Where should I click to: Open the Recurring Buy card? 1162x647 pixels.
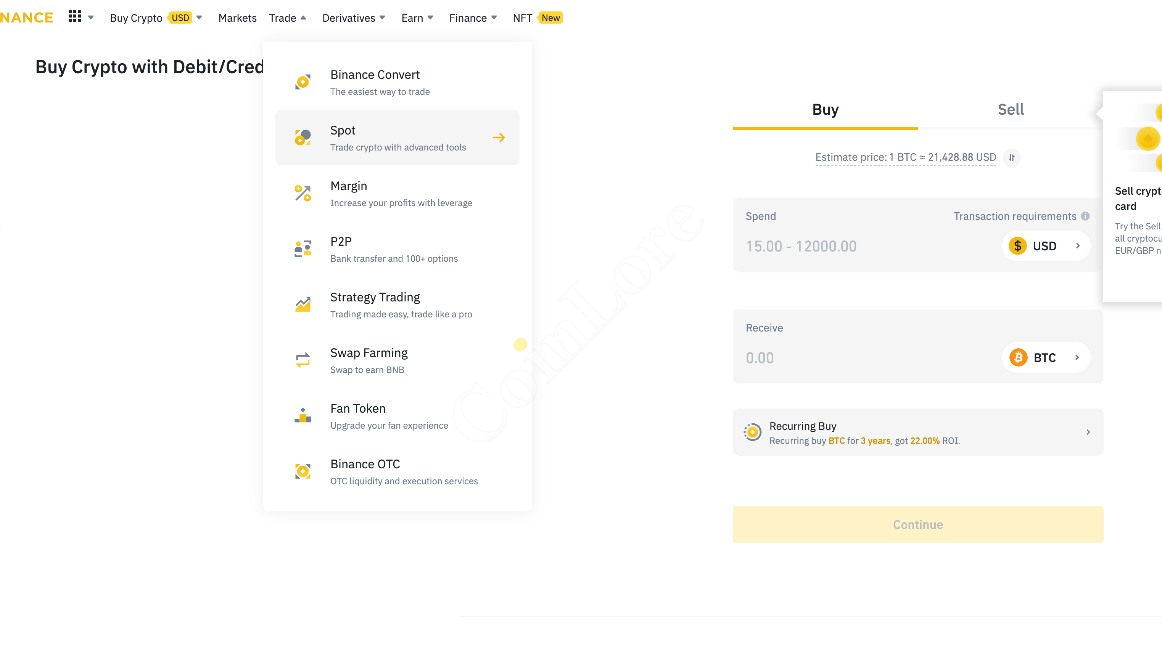coord(918,432)
